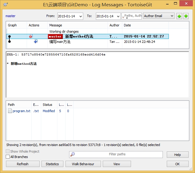The height and width of the screenshot is (173, 195).
Task: Click the program.txt file icon
Action: coord(10,111)
